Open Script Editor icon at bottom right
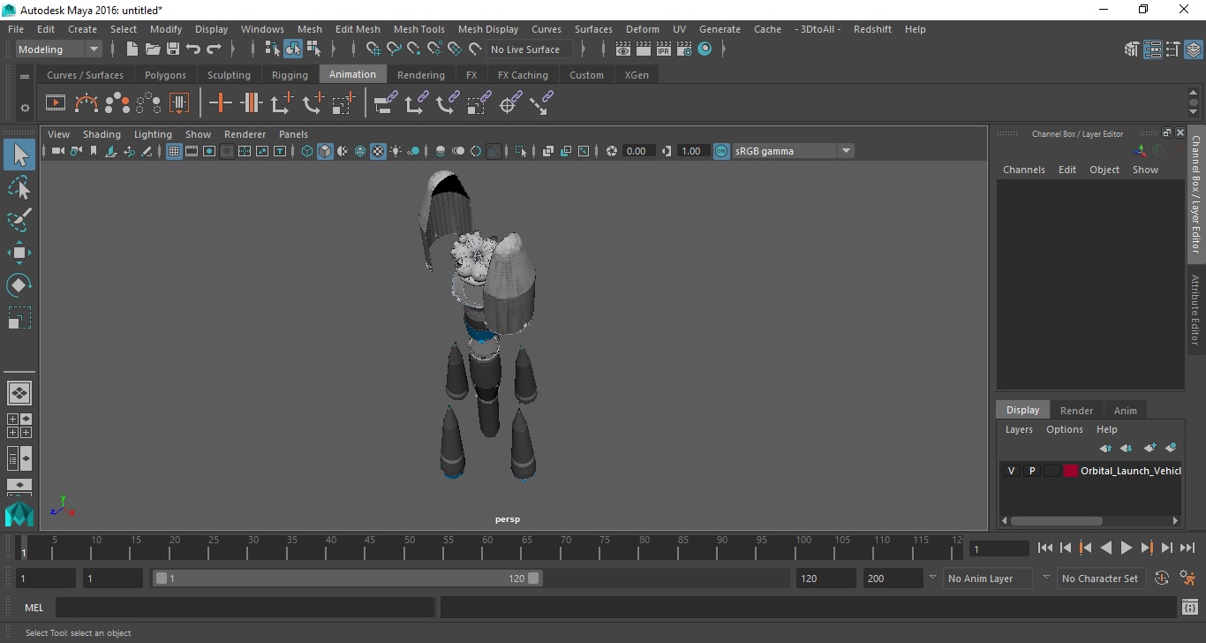Screen dimensions: 1206x643 [x=1190, y=608]
